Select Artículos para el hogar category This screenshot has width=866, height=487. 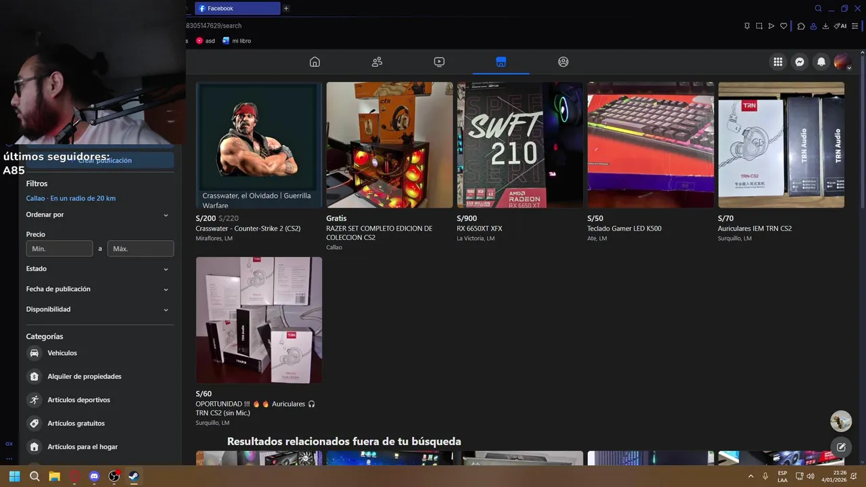tap(99, 446)
